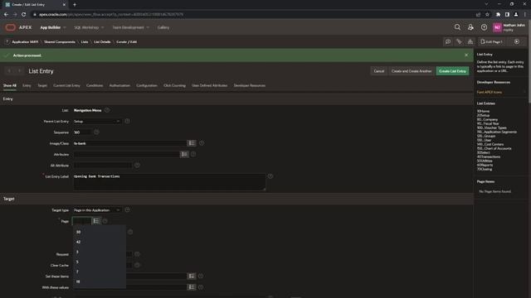Click the bug/feature tag icon in breadcrumb bar

[x=459, y=41]
